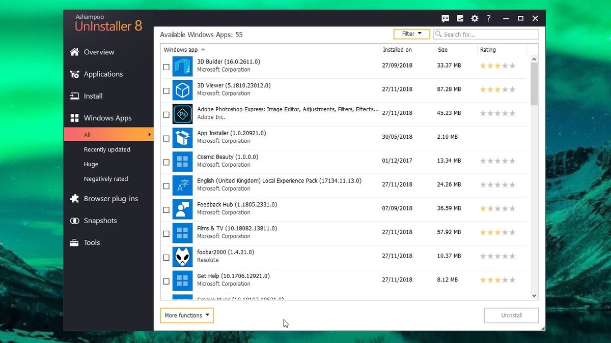This screenshot has height=343, width=611.
Task: Click 3D Builder star rating
Action: point(497,66)
